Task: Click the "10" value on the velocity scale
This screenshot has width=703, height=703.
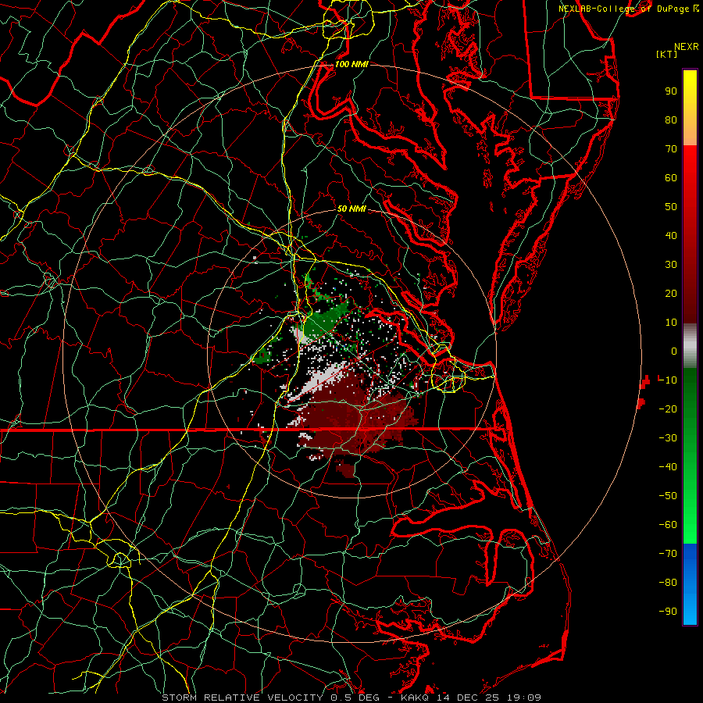Action: point(671,323)
